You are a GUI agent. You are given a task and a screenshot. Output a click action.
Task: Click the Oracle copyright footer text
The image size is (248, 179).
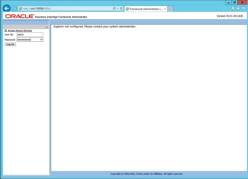coord(146,174)
